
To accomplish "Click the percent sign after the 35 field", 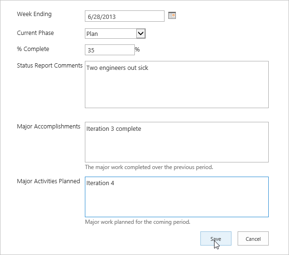I will tap(137, 50).
